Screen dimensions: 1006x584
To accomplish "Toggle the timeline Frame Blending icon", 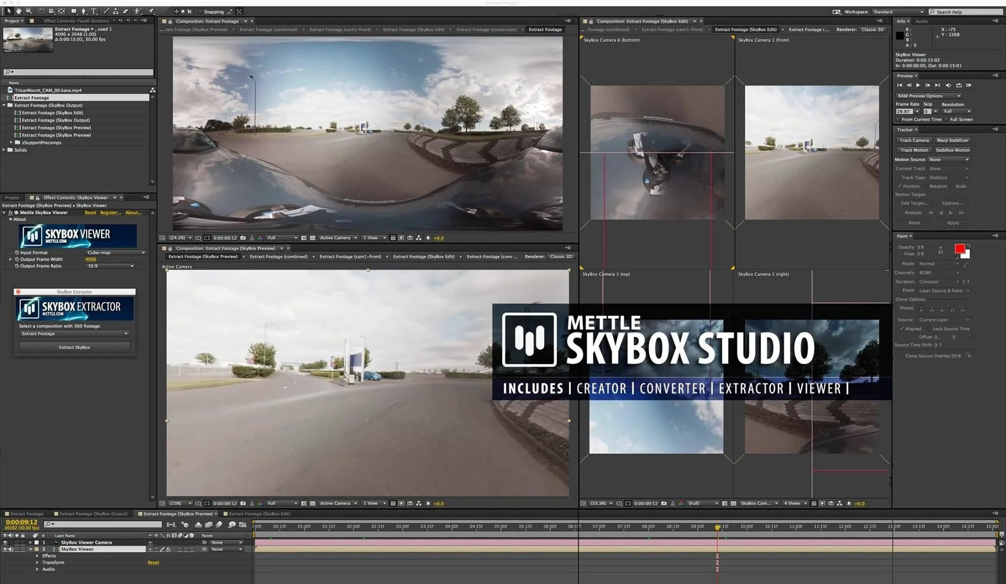I will [209, 525].
